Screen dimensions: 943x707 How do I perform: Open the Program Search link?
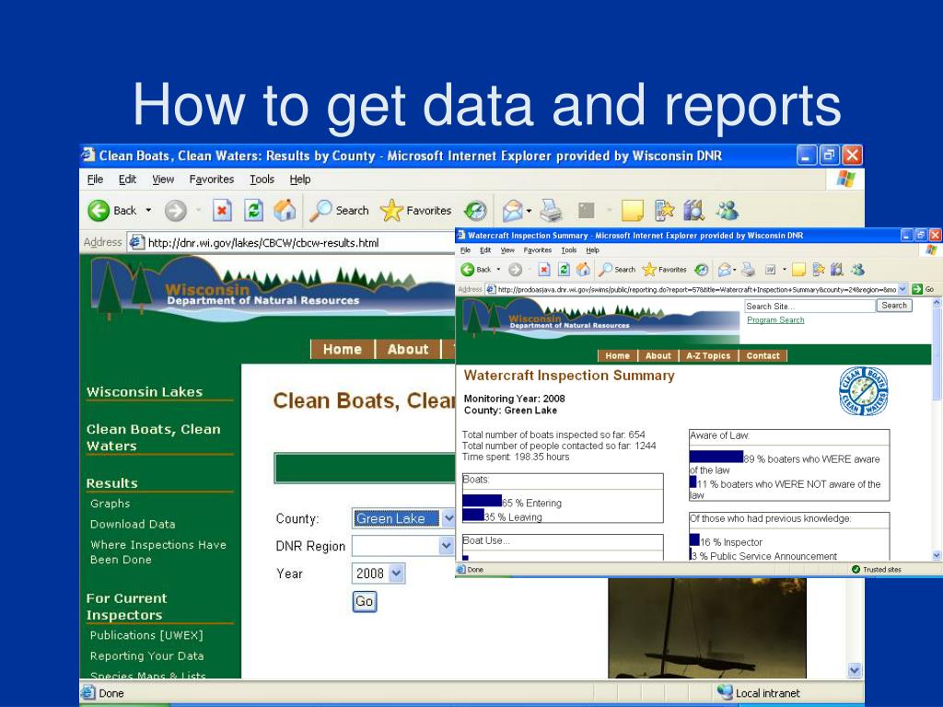(775, 319)
